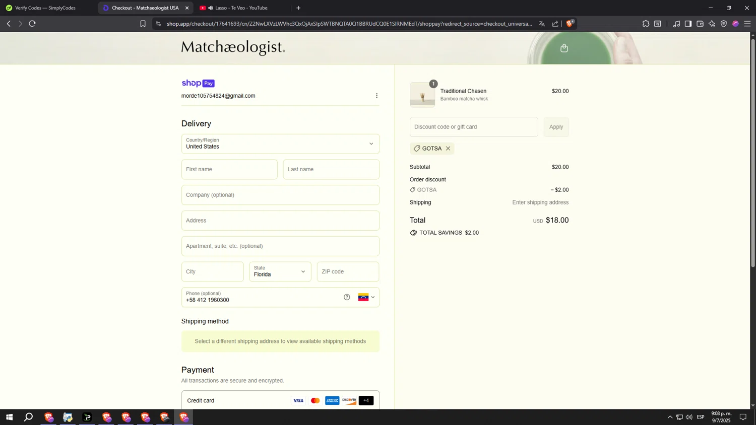Click the ESP language indicator
The image size is (756, 425).
(x=701, y=417)
